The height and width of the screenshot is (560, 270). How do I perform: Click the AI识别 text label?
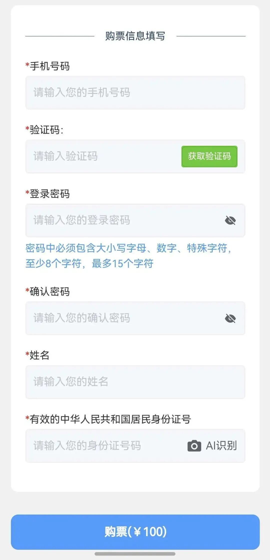pyautogui.click(x=221, y=446)
